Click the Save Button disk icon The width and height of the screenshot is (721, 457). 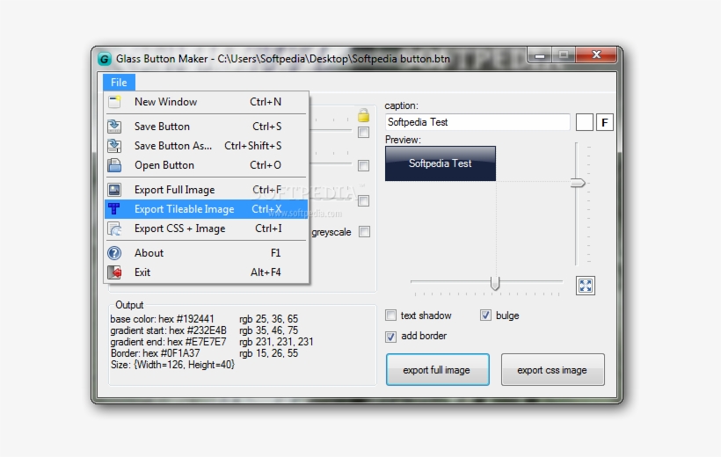pyautogui.click(x=114, y=127)
